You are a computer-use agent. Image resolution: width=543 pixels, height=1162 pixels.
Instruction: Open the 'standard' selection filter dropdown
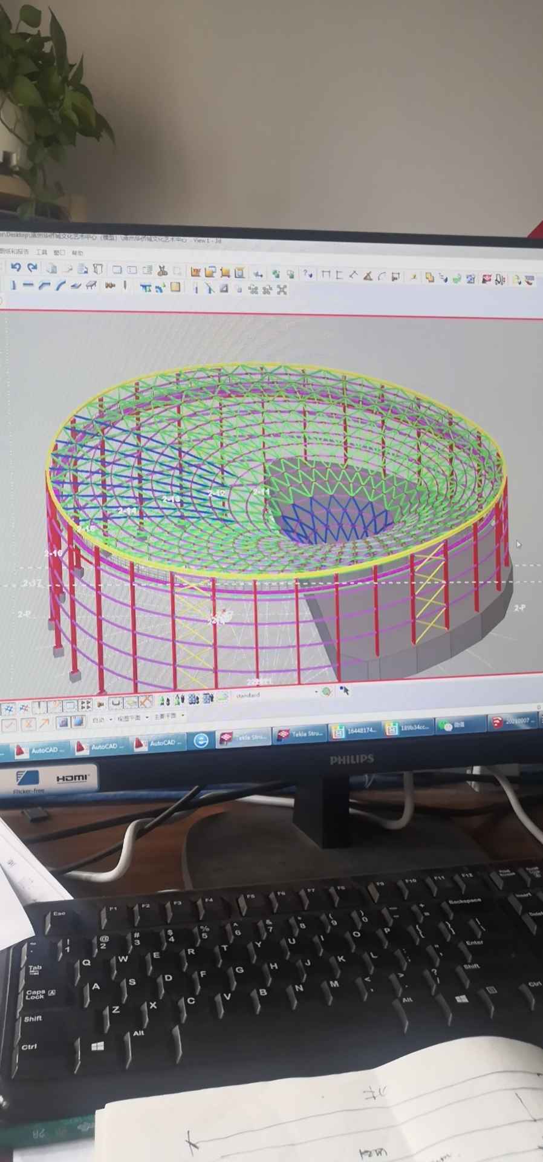click(315, 693)
